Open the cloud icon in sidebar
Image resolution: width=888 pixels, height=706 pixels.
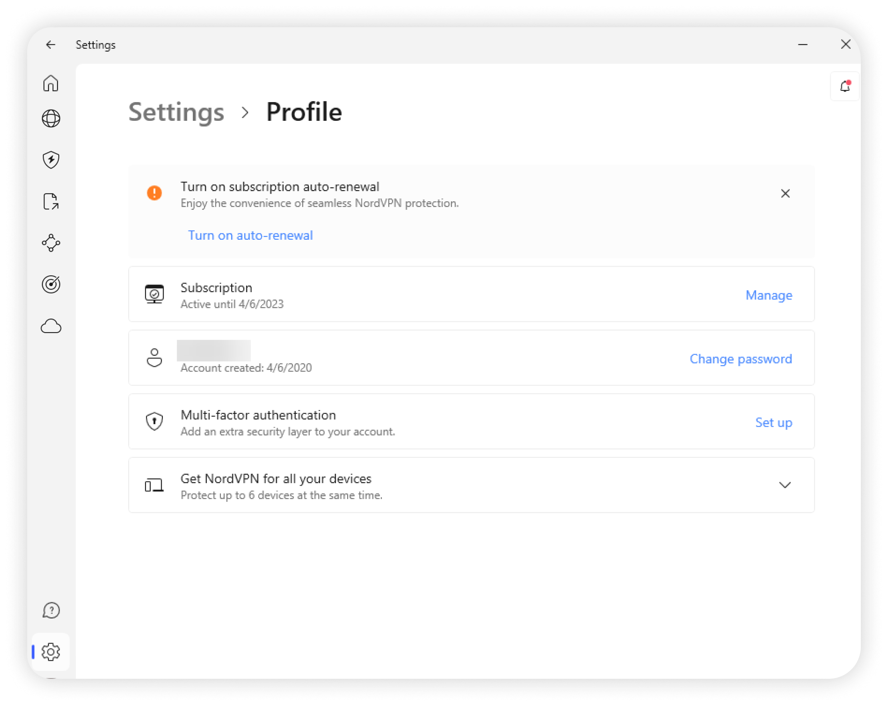[51, 326]
